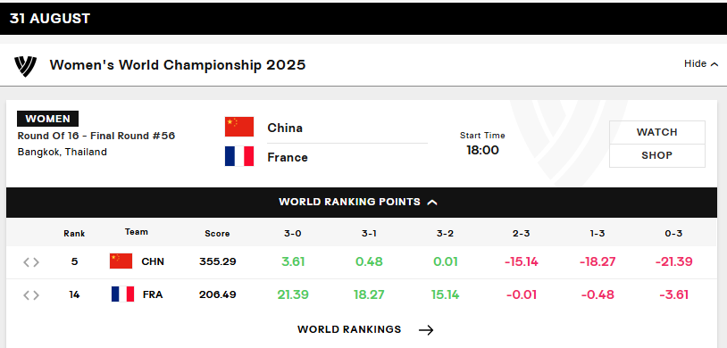Screen dimensions: 727x348
Task: Open the WATCH button
Action: point(657,133)
